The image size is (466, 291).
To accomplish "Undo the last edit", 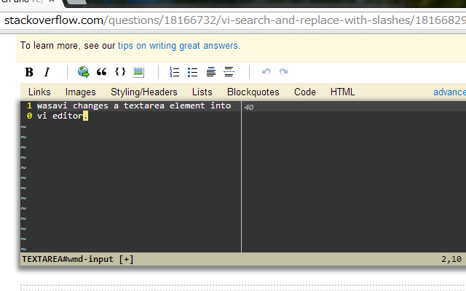I will pos(266,71).
